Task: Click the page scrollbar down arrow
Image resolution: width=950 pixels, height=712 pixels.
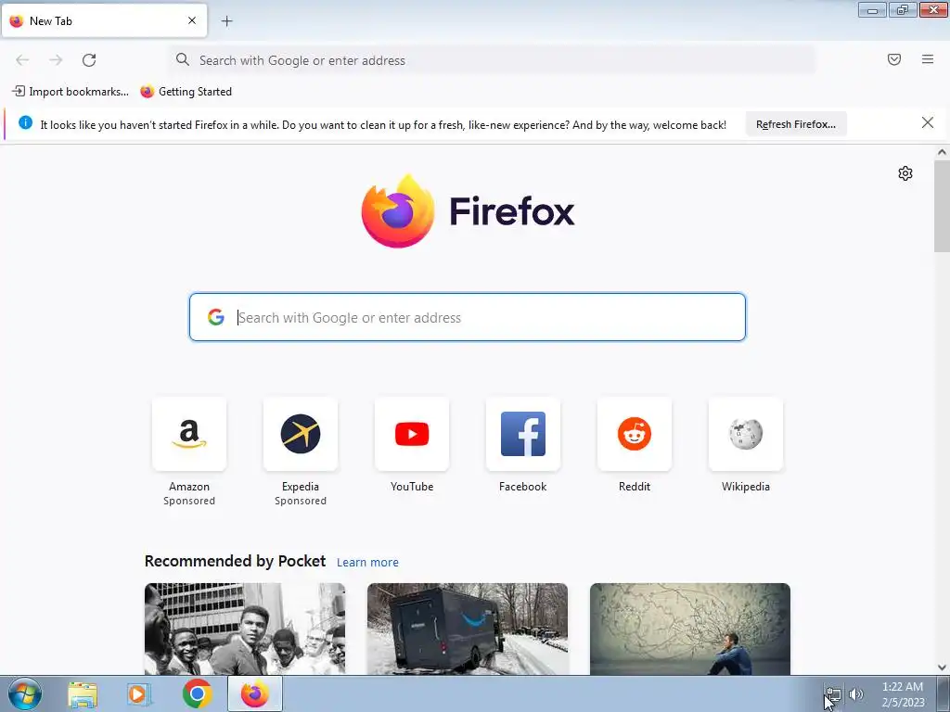Action: pyautogui.click(x=942, y=667)
